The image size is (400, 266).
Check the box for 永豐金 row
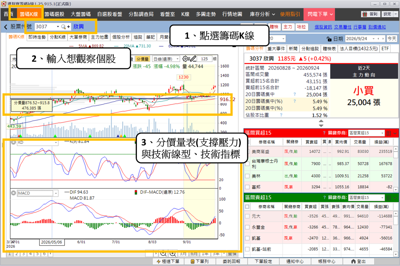coord(247,227)
